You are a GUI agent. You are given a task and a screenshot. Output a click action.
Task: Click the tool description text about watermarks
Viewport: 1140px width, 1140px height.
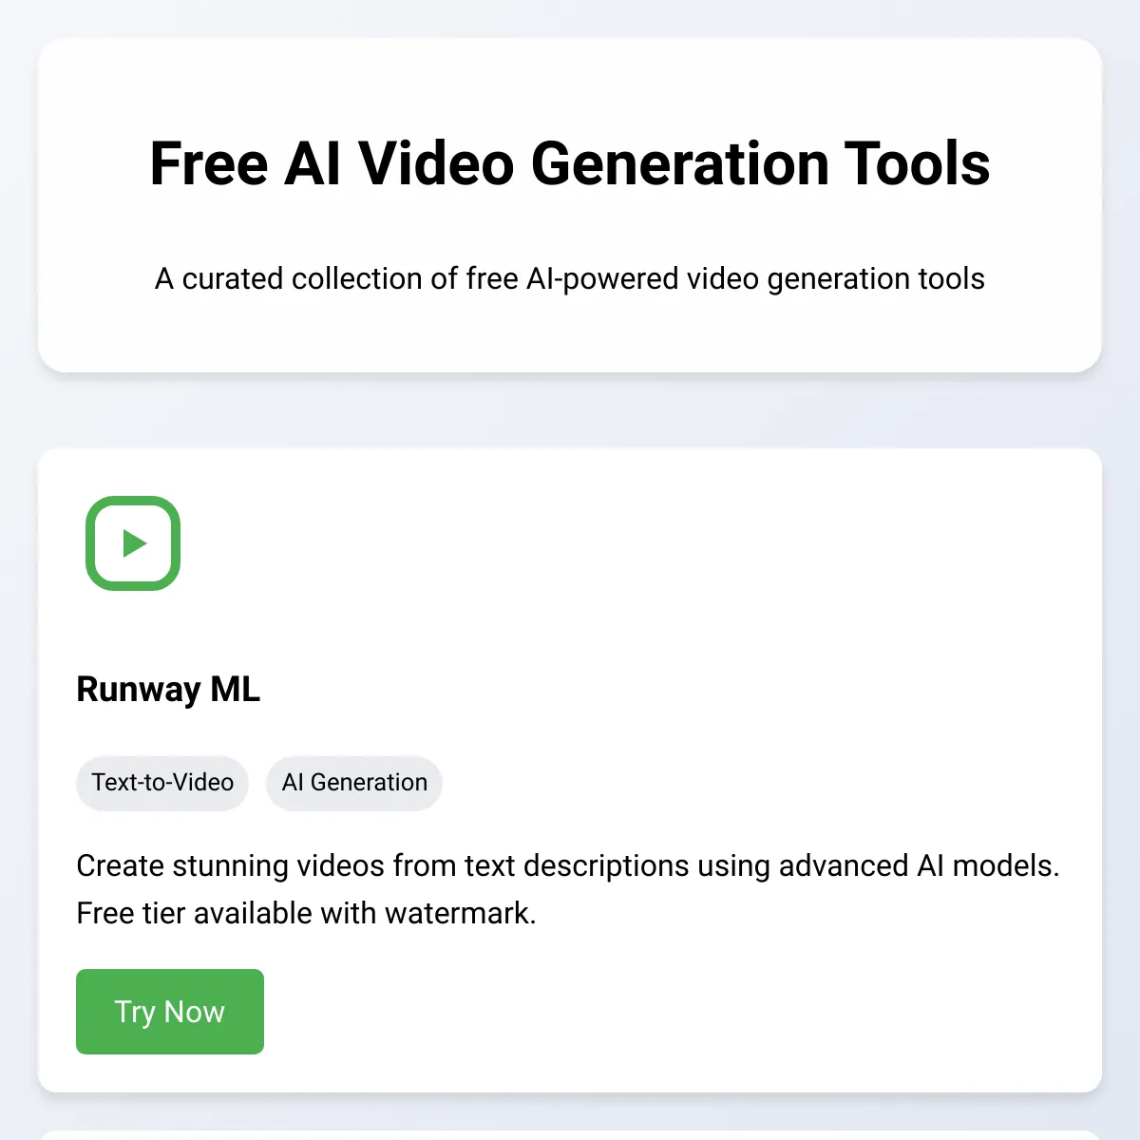[x=568, y=888]
